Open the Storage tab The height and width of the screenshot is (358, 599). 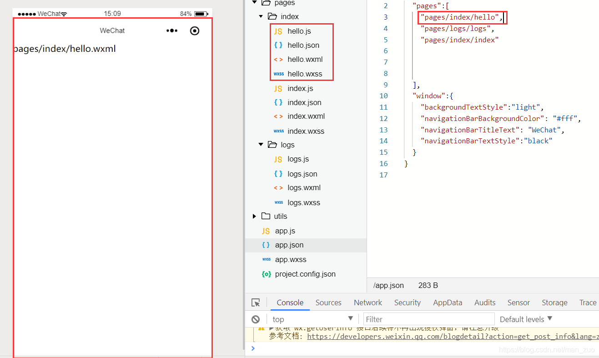tap(554, 303)
